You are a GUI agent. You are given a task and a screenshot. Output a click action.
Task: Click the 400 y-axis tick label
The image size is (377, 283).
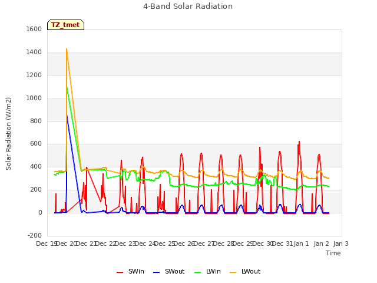coord(36,166)
